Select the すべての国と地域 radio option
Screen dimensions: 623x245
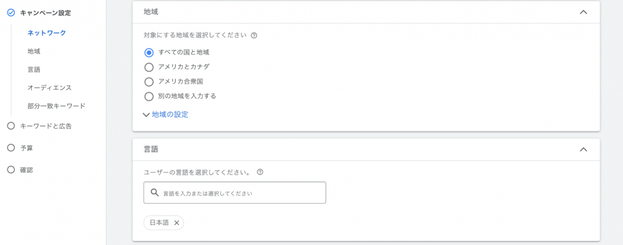[149, 52]
